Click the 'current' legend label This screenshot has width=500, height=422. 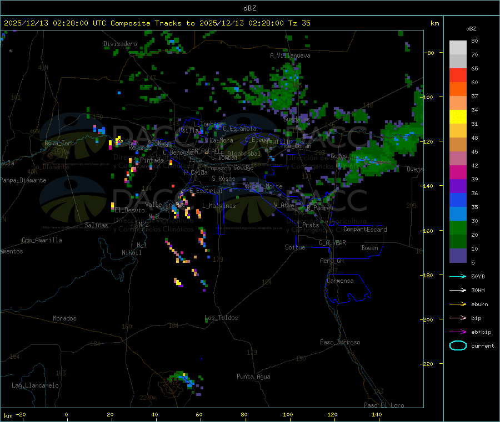tap(483, 346)
